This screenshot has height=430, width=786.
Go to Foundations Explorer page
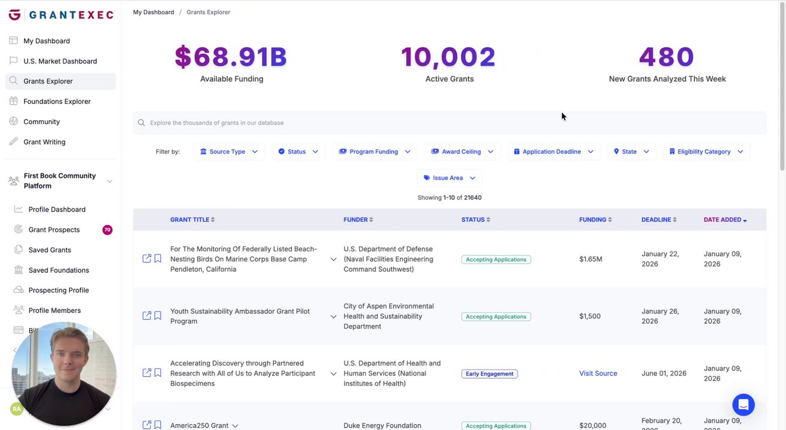[x=57, y=102]
